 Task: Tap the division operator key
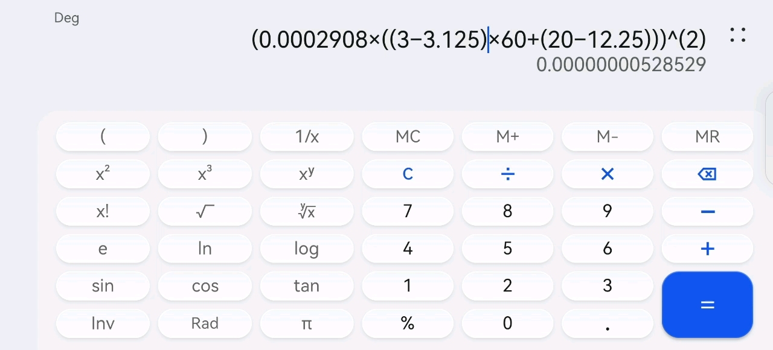[x=507, y=174]
